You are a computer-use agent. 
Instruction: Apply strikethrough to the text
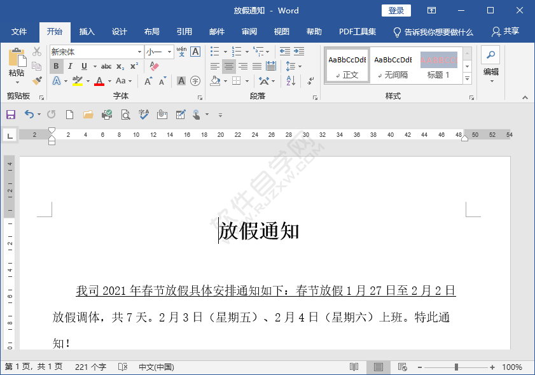105,66
